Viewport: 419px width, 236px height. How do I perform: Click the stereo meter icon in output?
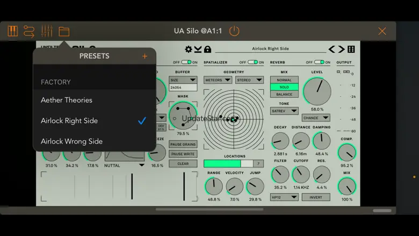[346, 71]
